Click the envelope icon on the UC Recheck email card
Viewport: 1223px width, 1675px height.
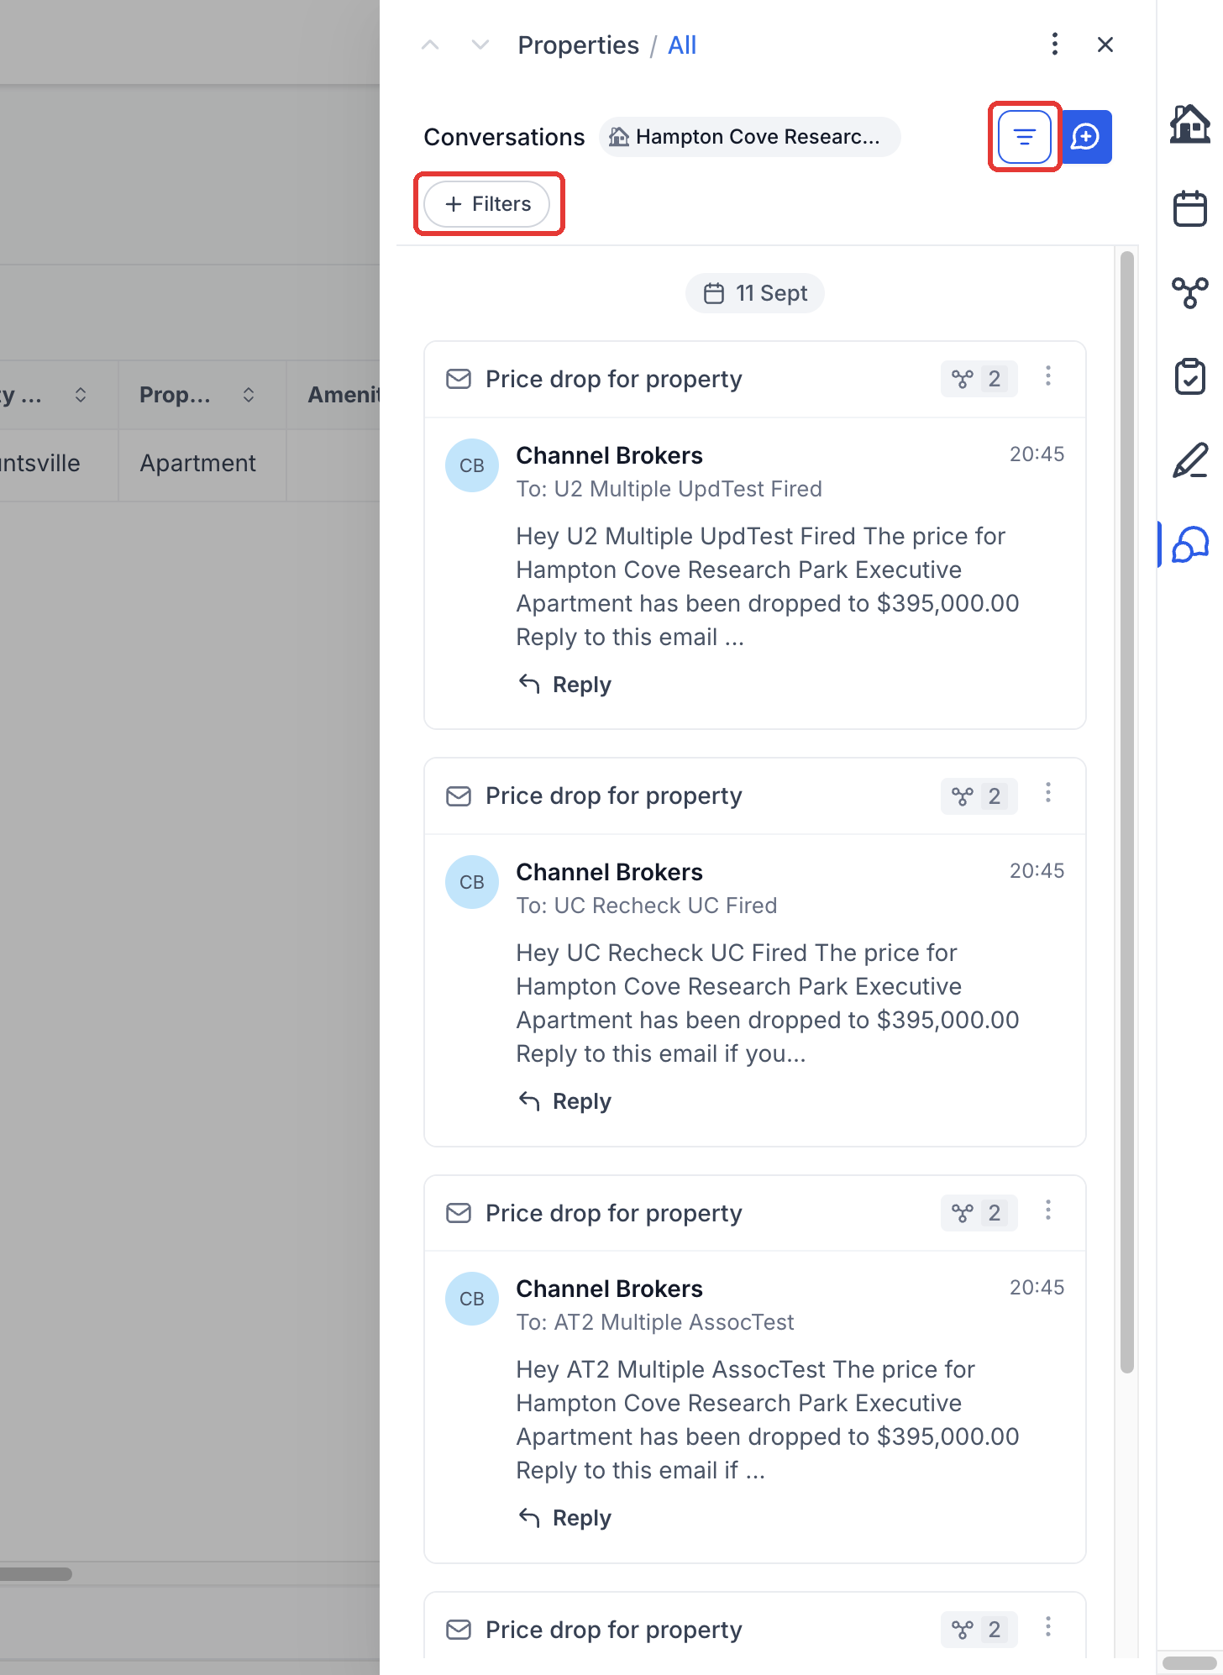(x=459, y=795)
